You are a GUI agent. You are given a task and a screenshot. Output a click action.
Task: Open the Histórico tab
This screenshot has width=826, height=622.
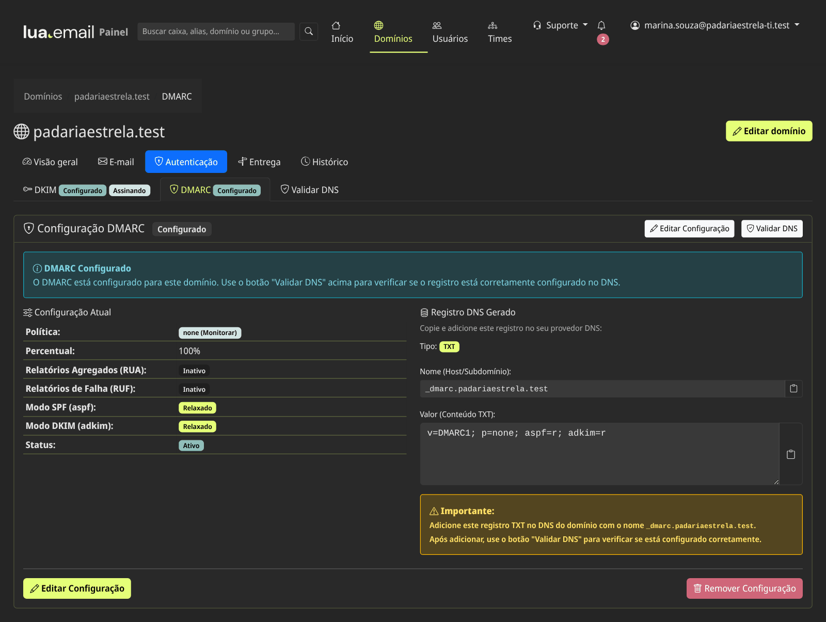coord(324,162)
